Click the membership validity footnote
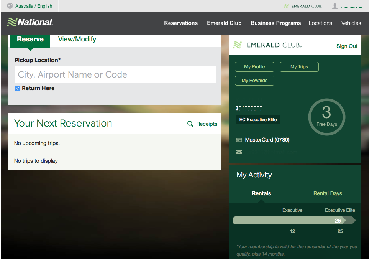 297,250
